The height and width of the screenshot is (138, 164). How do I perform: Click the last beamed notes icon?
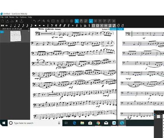(123, 25)
